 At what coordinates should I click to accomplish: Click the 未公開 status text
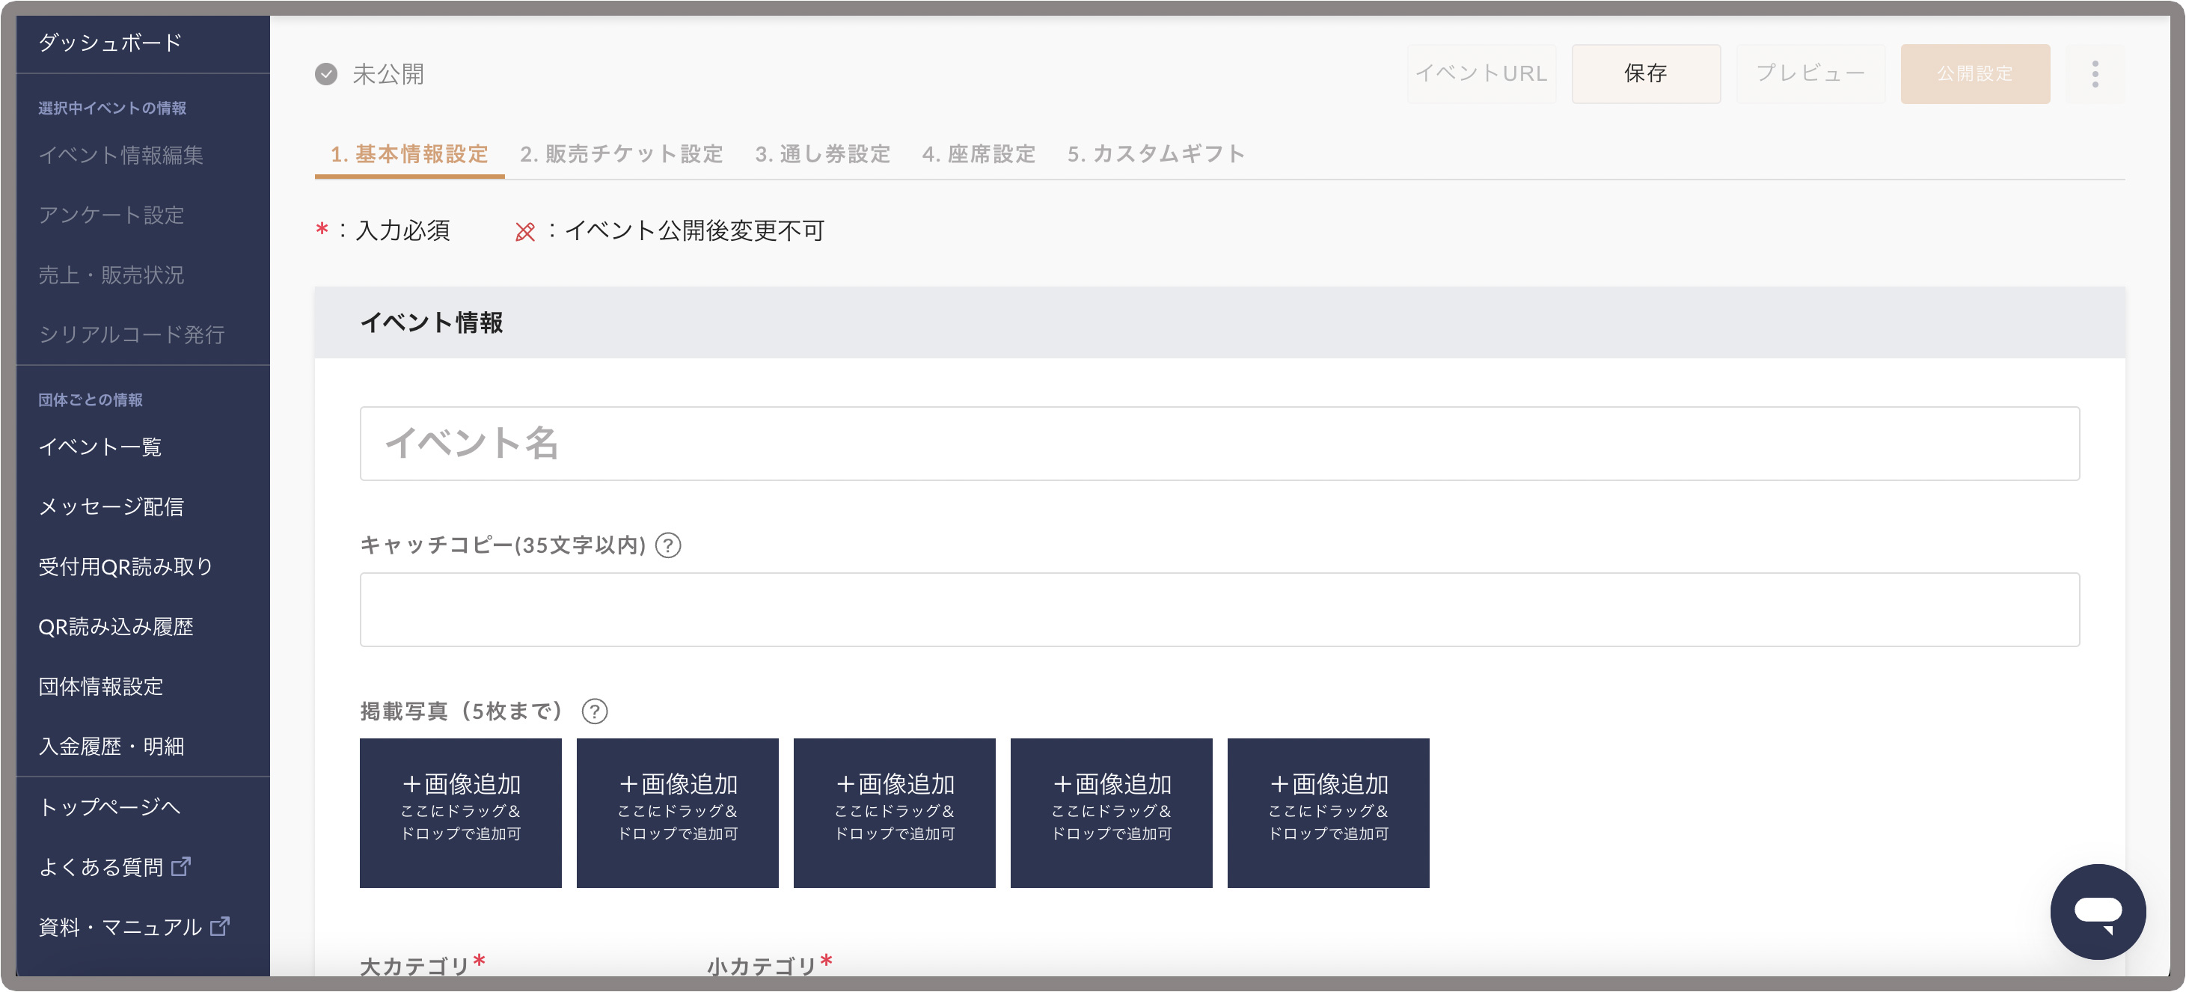coord(388,75)
